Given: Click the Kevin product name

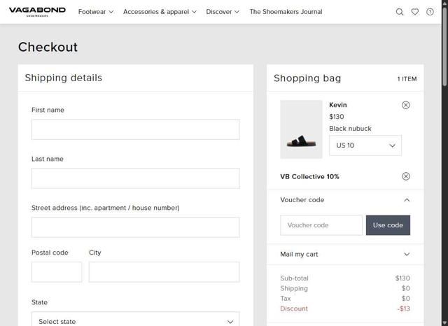Looking at the screenshot, I should point(338,105).
